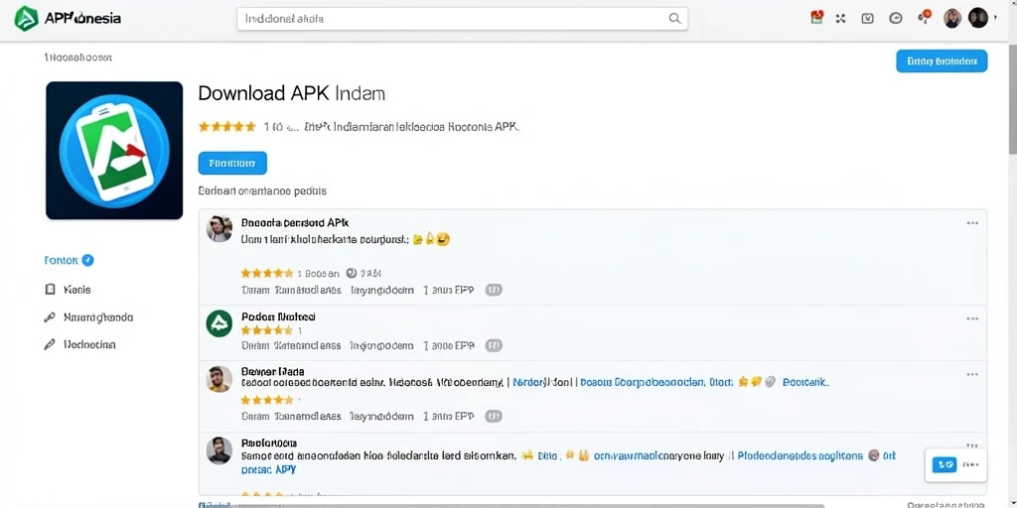The height and width of the screenshot is (508, 1017).
Task: Click the green round avatar of second review
Action: [x=219, y=323]
